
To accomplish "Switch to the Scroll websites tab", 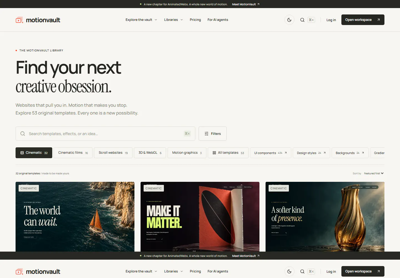I will pyautogui.click(x=113, y=153).
